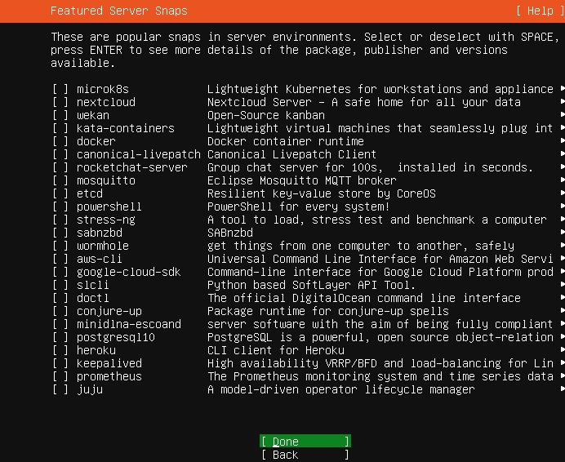The image size is (565, 462).
Task: Open the Help menu in header
Action: click(x=541, y=11)
